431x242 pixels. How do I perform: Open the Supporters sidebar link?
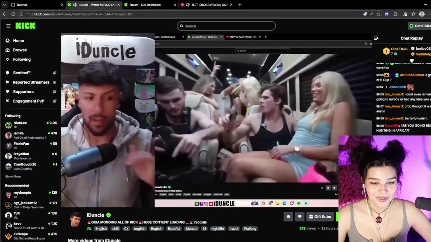[x=23, y=91]
